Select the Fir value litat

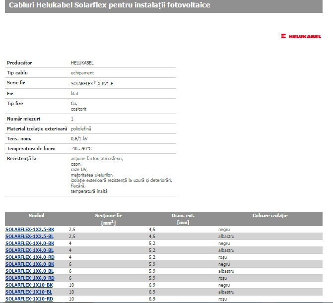(75, 94)
